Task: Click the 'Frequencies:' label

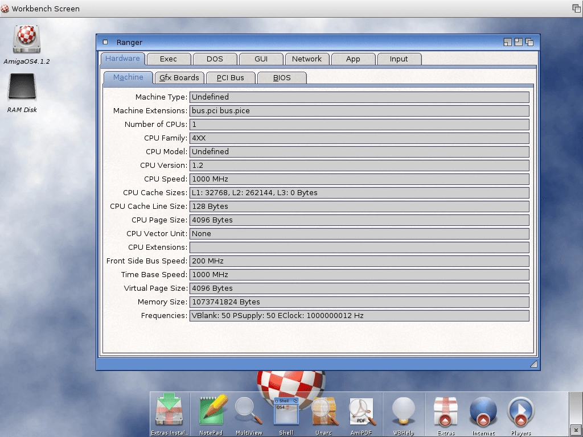Action: (x=165, y=316)
